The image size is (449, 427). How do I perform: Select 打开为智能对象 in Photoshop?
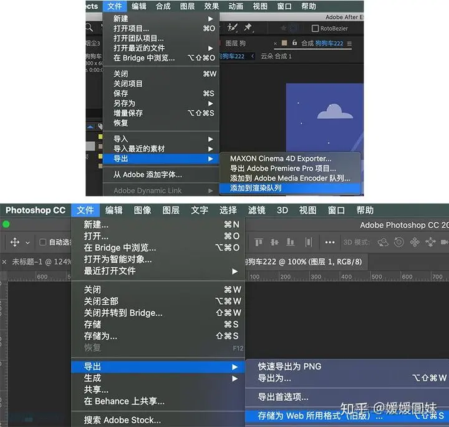tap(158, 260)
